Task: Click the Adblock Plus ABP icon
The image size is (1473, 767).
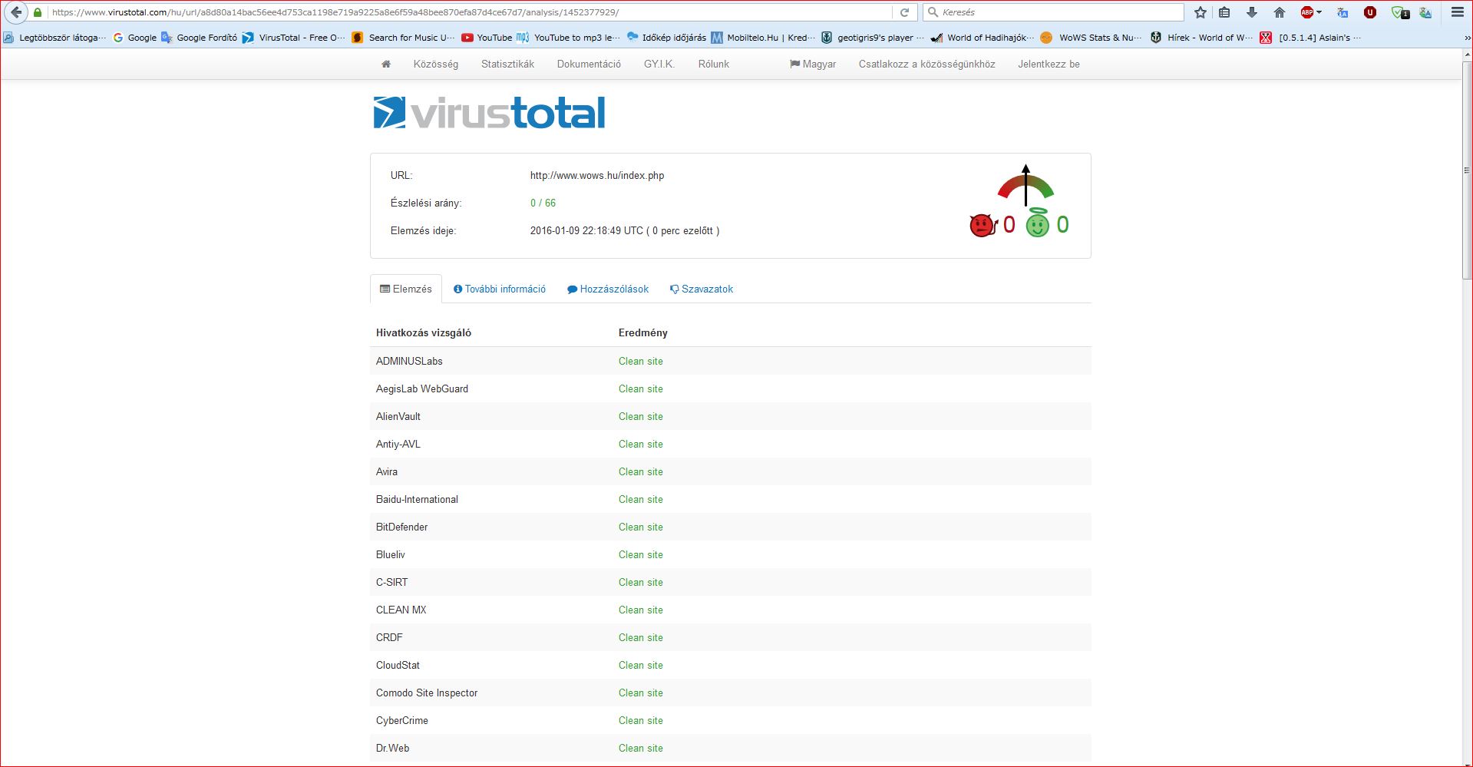Action: 1307,12
